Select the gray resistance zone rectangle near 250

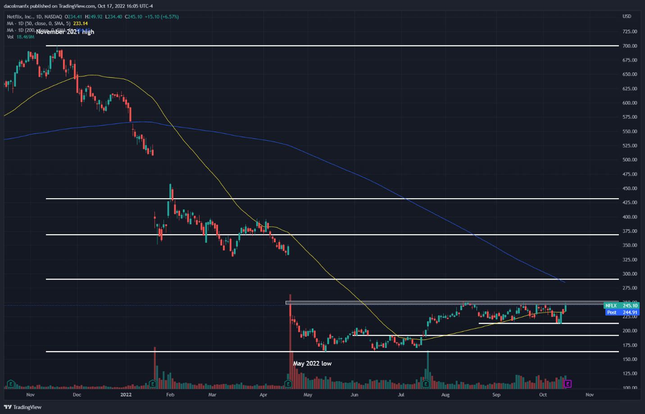coord(452,303)
